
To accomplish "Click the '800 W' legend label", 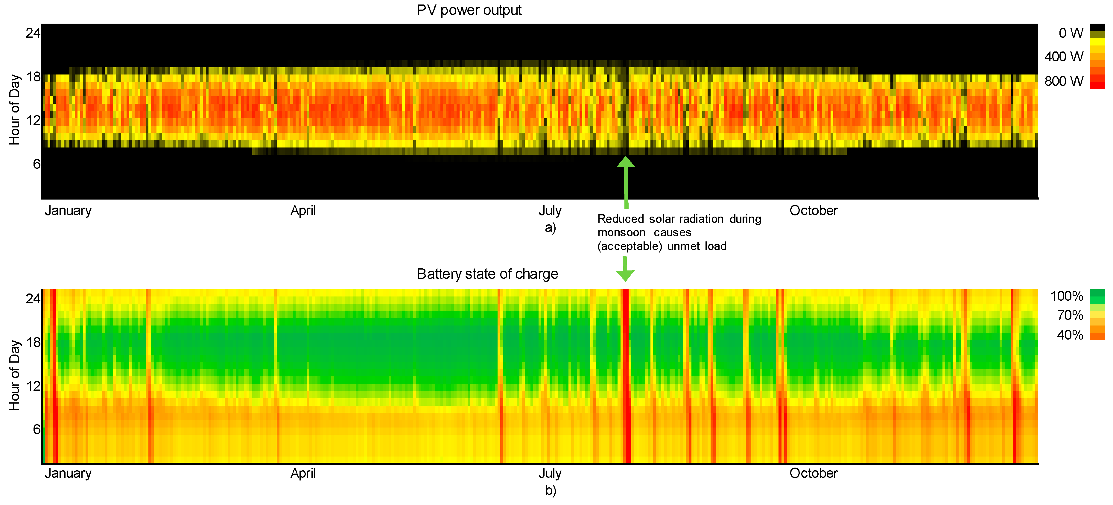I will click(x=1064, y=81).
